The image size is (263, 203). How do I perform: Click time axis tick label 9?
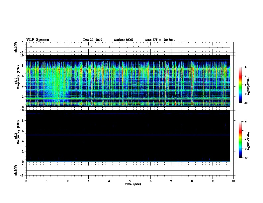click(213, 181)
